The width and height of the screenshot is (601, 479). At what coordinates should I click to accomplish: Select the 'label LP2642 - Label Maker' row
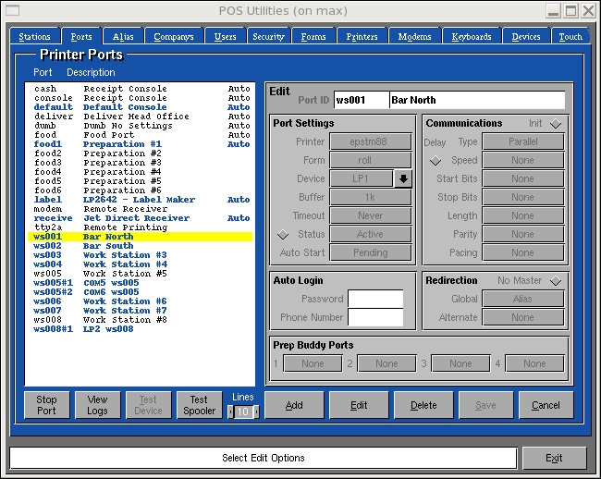(141, 200)
